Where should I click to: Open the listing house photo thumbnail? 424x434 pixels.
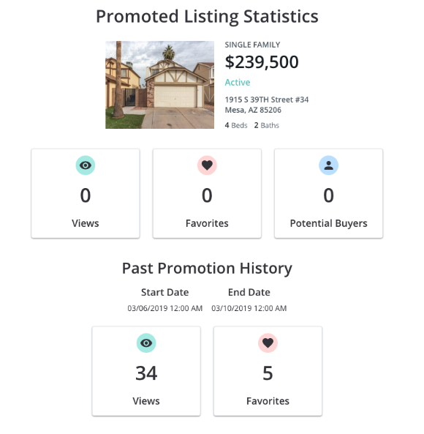point(160,85)
